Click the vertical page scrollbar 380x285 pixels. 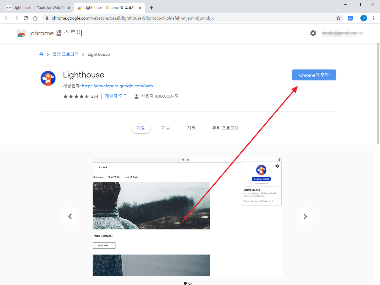coord(378,94)
